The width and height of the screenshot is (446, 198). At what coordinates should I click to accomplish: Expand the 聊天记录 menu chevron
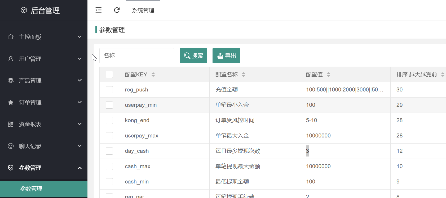tap(80, 146)
